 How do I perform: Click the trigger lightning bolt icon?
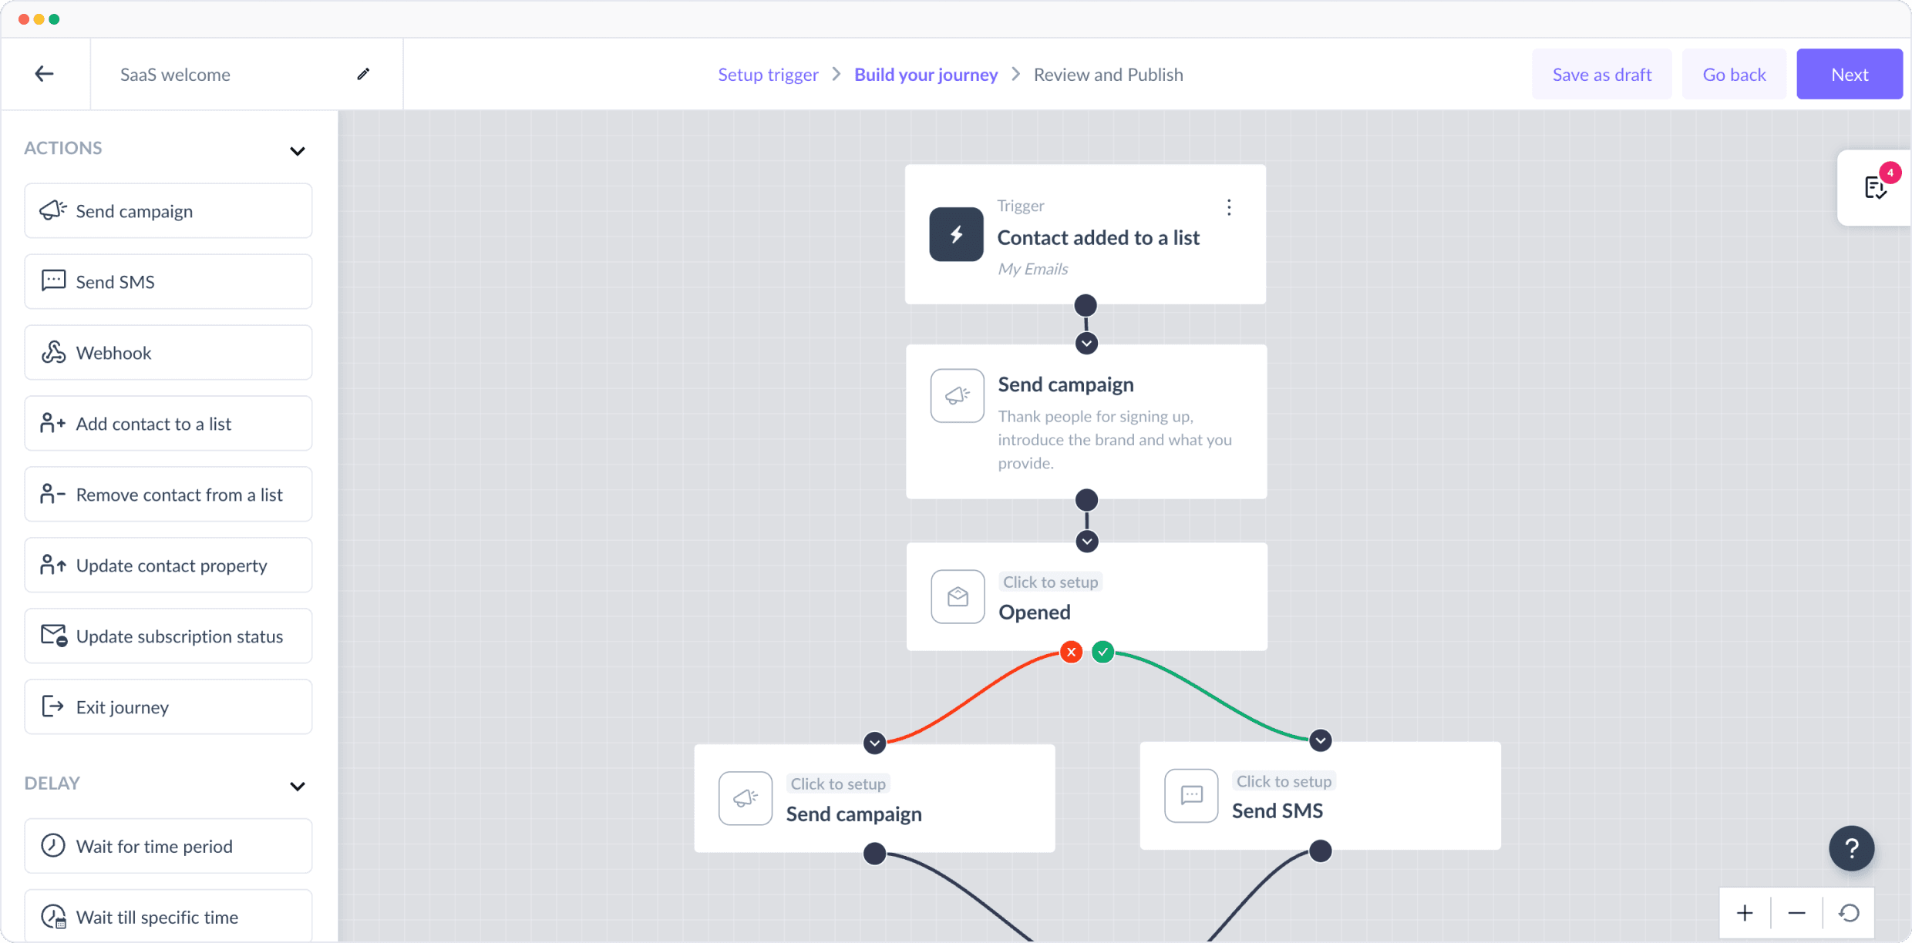point(956,234)
